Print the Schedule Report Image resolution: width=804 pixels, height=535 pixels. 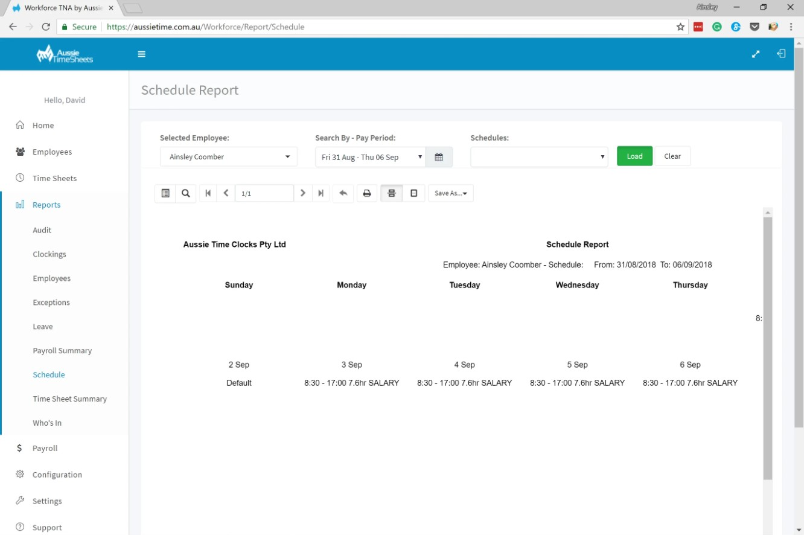point(367,193)
